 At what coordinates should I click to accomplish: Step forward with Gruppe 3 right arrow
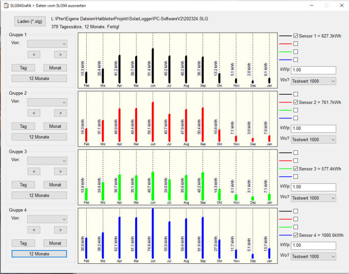[60, 172]
